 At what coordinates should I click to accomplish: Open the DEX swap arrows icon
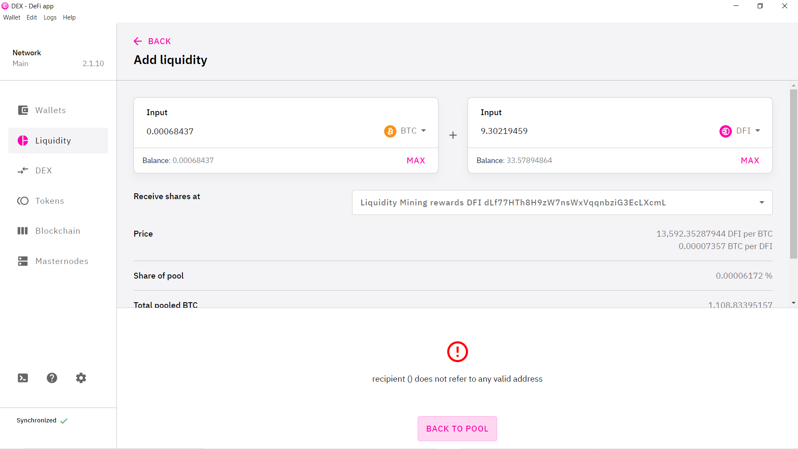(23, 170)
